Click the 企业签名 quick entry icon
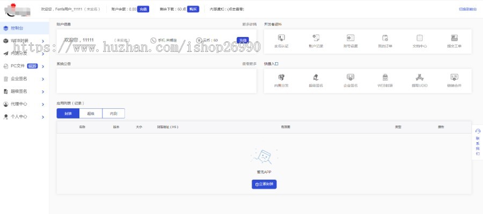This screenshot has width=483, height=214. pos(350,77)
